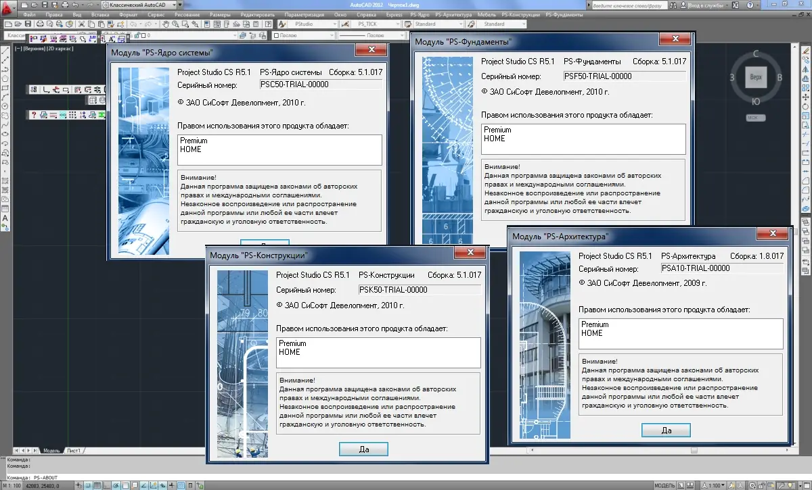This screenshot has width=812, height=490.
Task: Select the Zoom Window tool
Action: [x=185, y=24]
